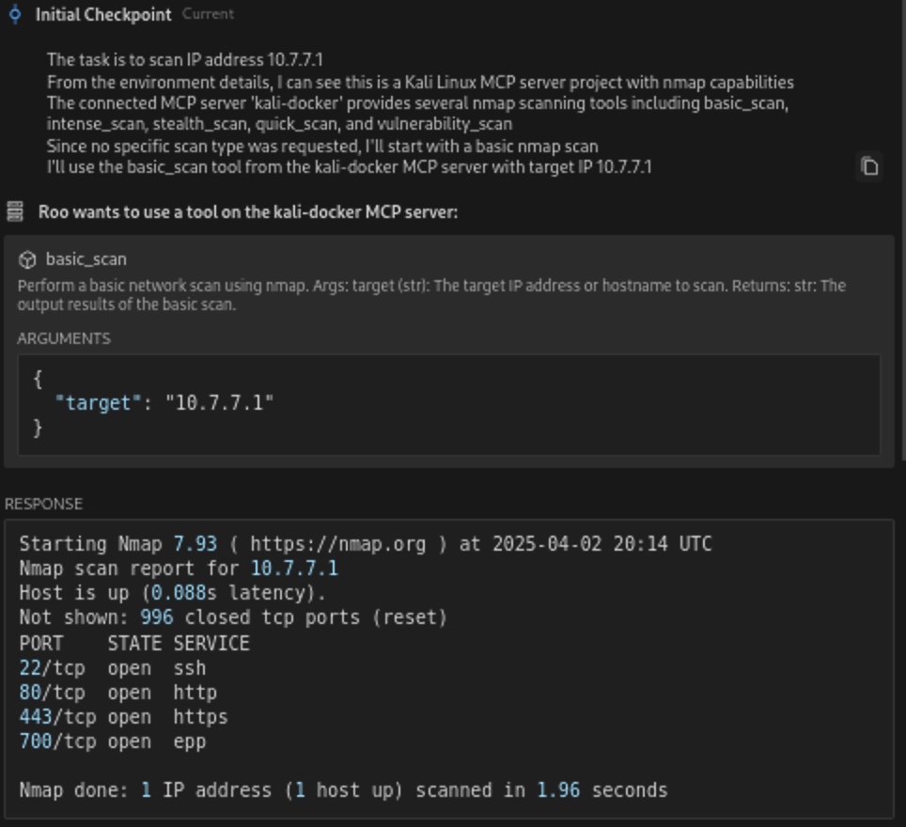The image size is (906, 827).
Task: Click the "target" key in arguments JSON
Action: coord(98,403)
